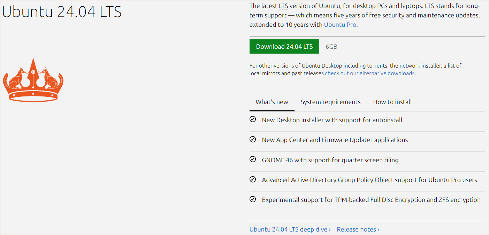Click 'For other versions of Ubuntu Desktop' sentence
489x235 pixels.
click(x=356, y=70)
